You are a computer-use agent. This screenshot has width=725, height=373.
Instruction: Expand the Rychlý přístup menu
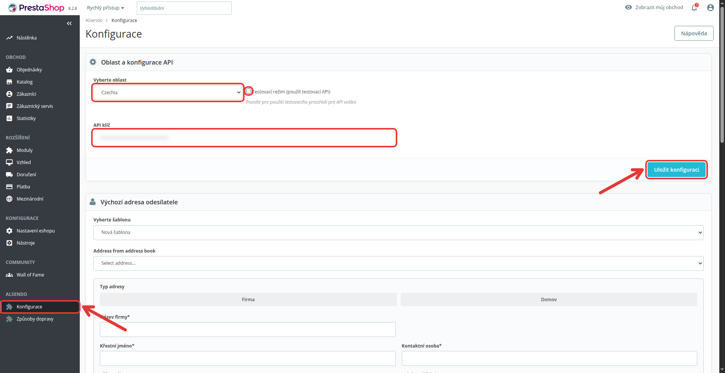click(106, 8)
